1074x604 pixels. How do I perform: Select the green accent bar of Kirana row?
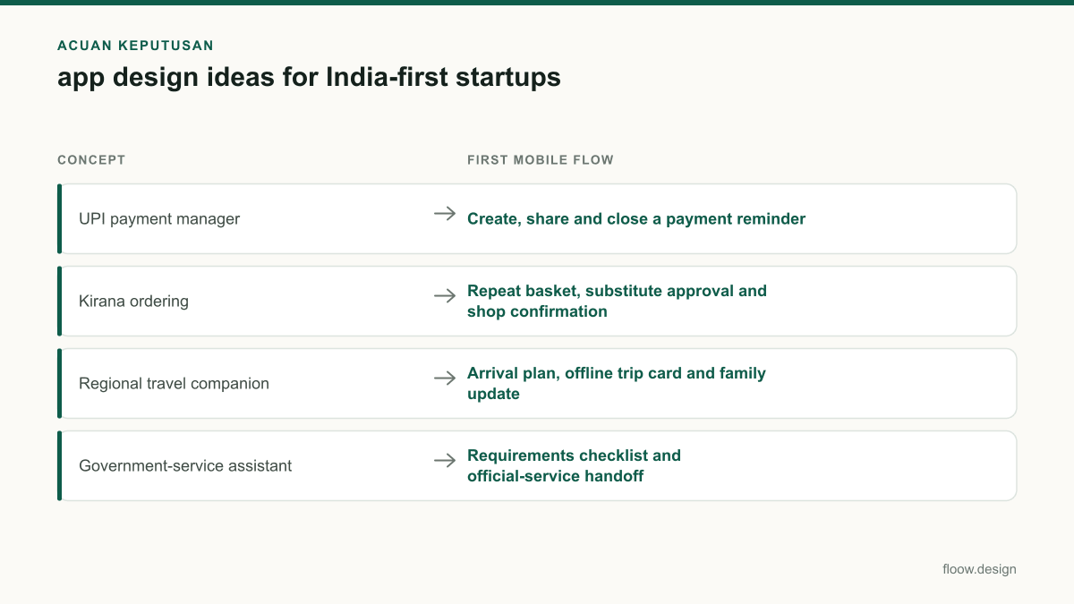(x=59, y=301)
